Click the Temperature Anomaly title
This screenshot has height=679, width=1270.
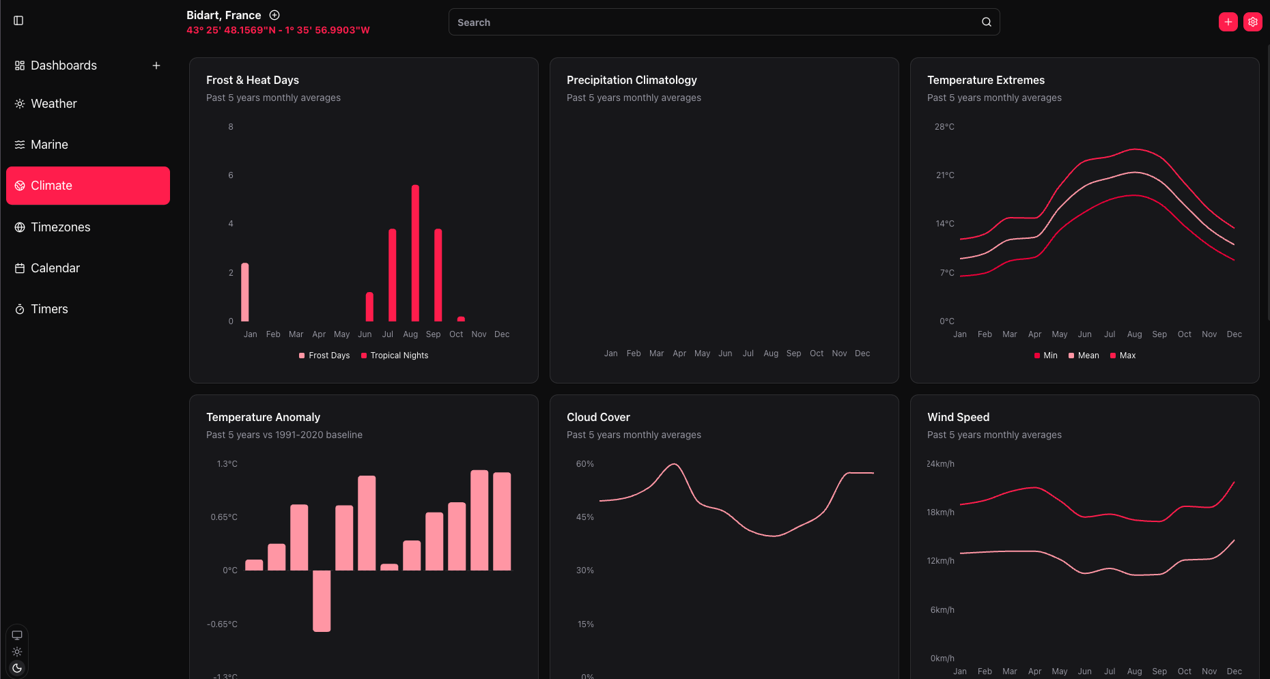click(263, 417)
